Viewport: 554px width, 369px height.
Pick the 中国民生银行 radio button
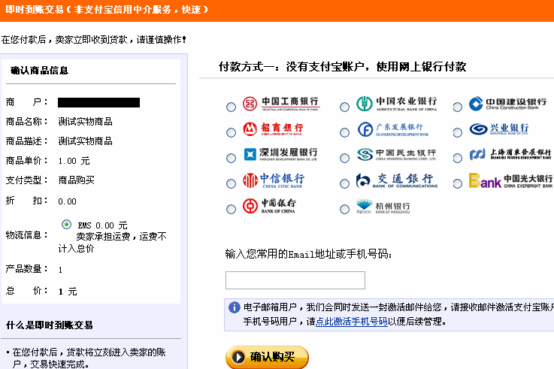[x=344, y=158]
